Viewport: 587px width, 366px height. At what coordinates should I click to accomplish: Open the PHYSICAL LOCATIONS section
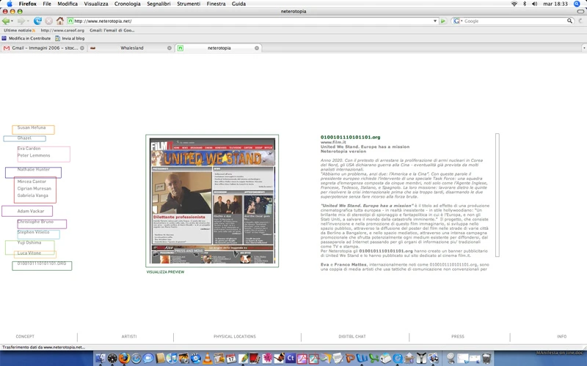[x=235, y=337]
